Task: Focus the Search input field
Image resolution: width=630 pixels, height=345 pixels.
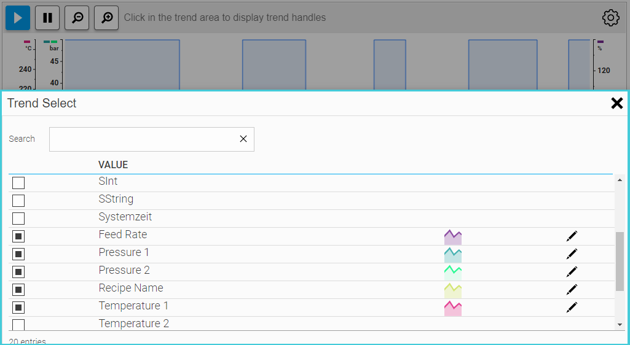Action: point(143,139)
